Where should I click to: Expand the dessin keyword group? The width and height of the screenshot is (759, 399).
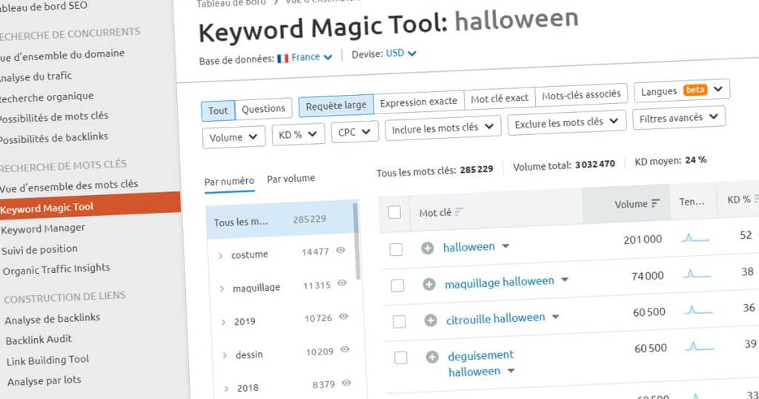point(225,355)
